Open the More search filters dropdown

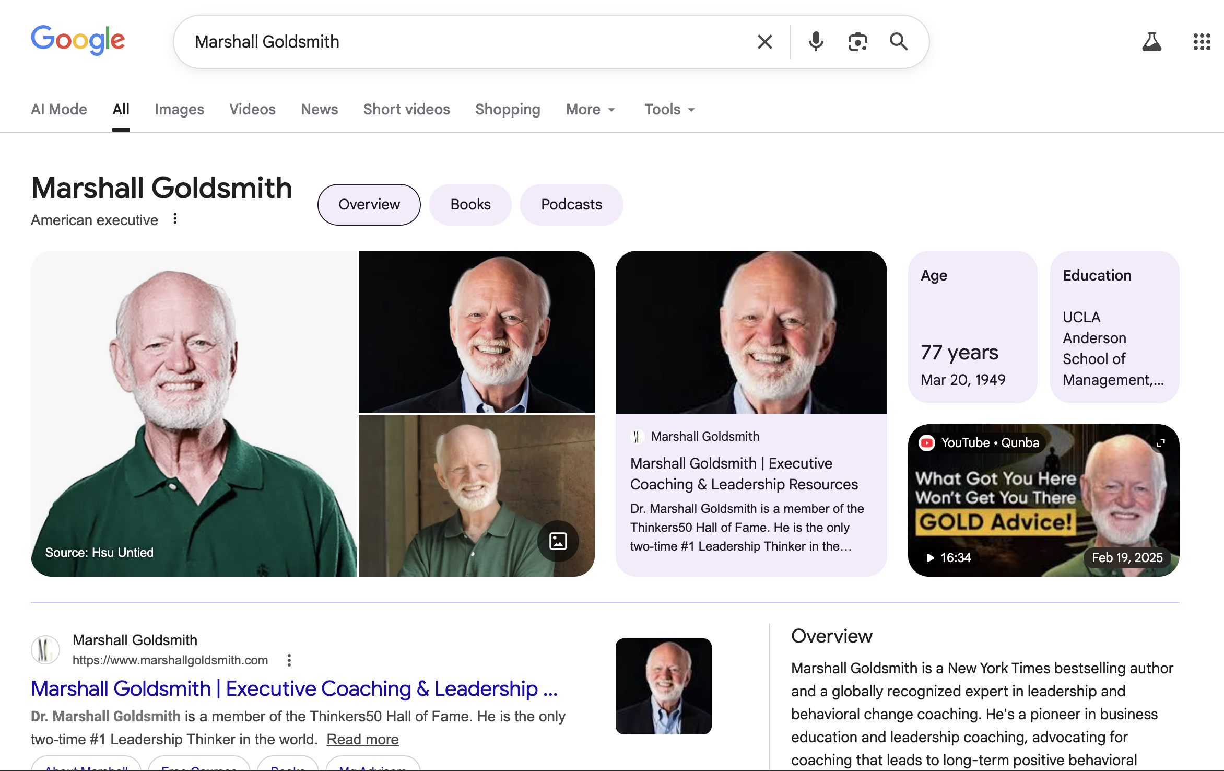point(590,109)
